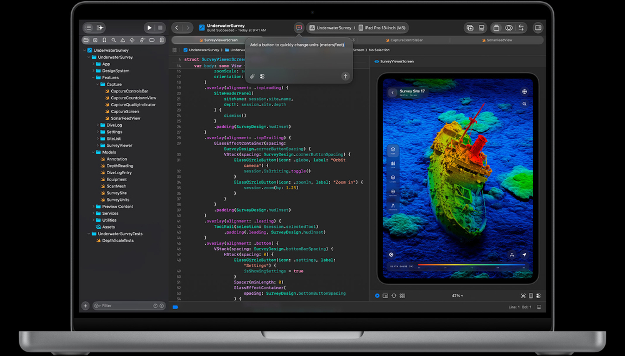Expand the DiveLog folder
This screenshot has height=356, width=625.
[97, 125]
